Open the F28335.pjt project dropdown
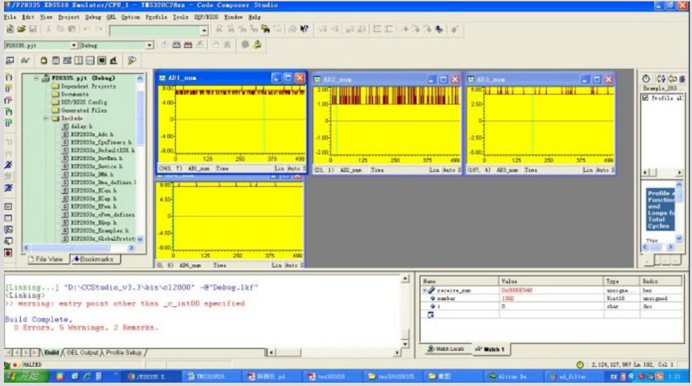This screenshot has width=692, height=386. pos(74,45)
